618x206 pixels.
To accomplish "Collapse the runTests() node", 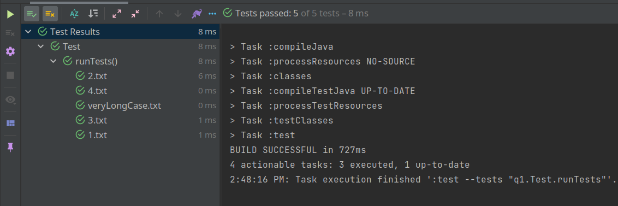I will tap(53, 61).
